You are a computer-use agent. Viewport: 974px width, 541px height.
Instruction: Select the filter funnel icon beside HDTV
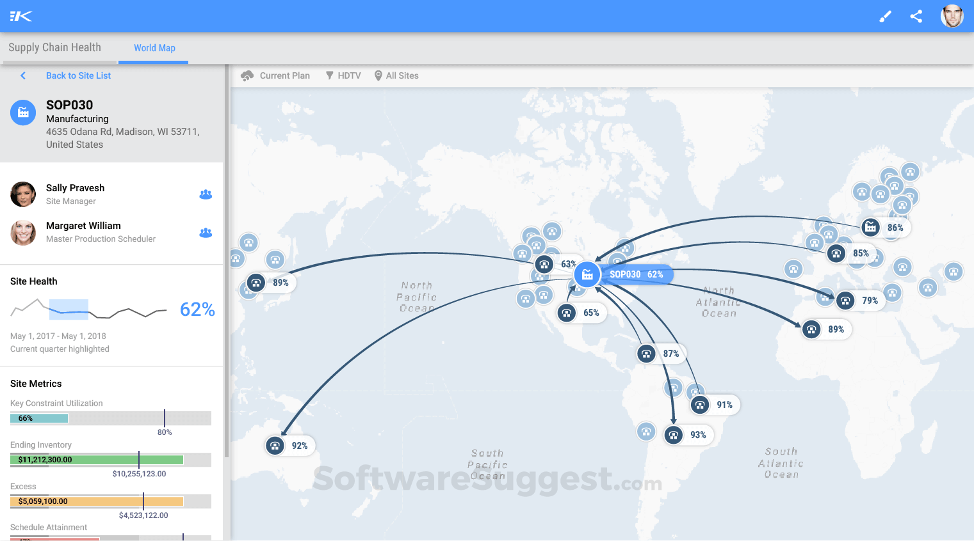329,75
